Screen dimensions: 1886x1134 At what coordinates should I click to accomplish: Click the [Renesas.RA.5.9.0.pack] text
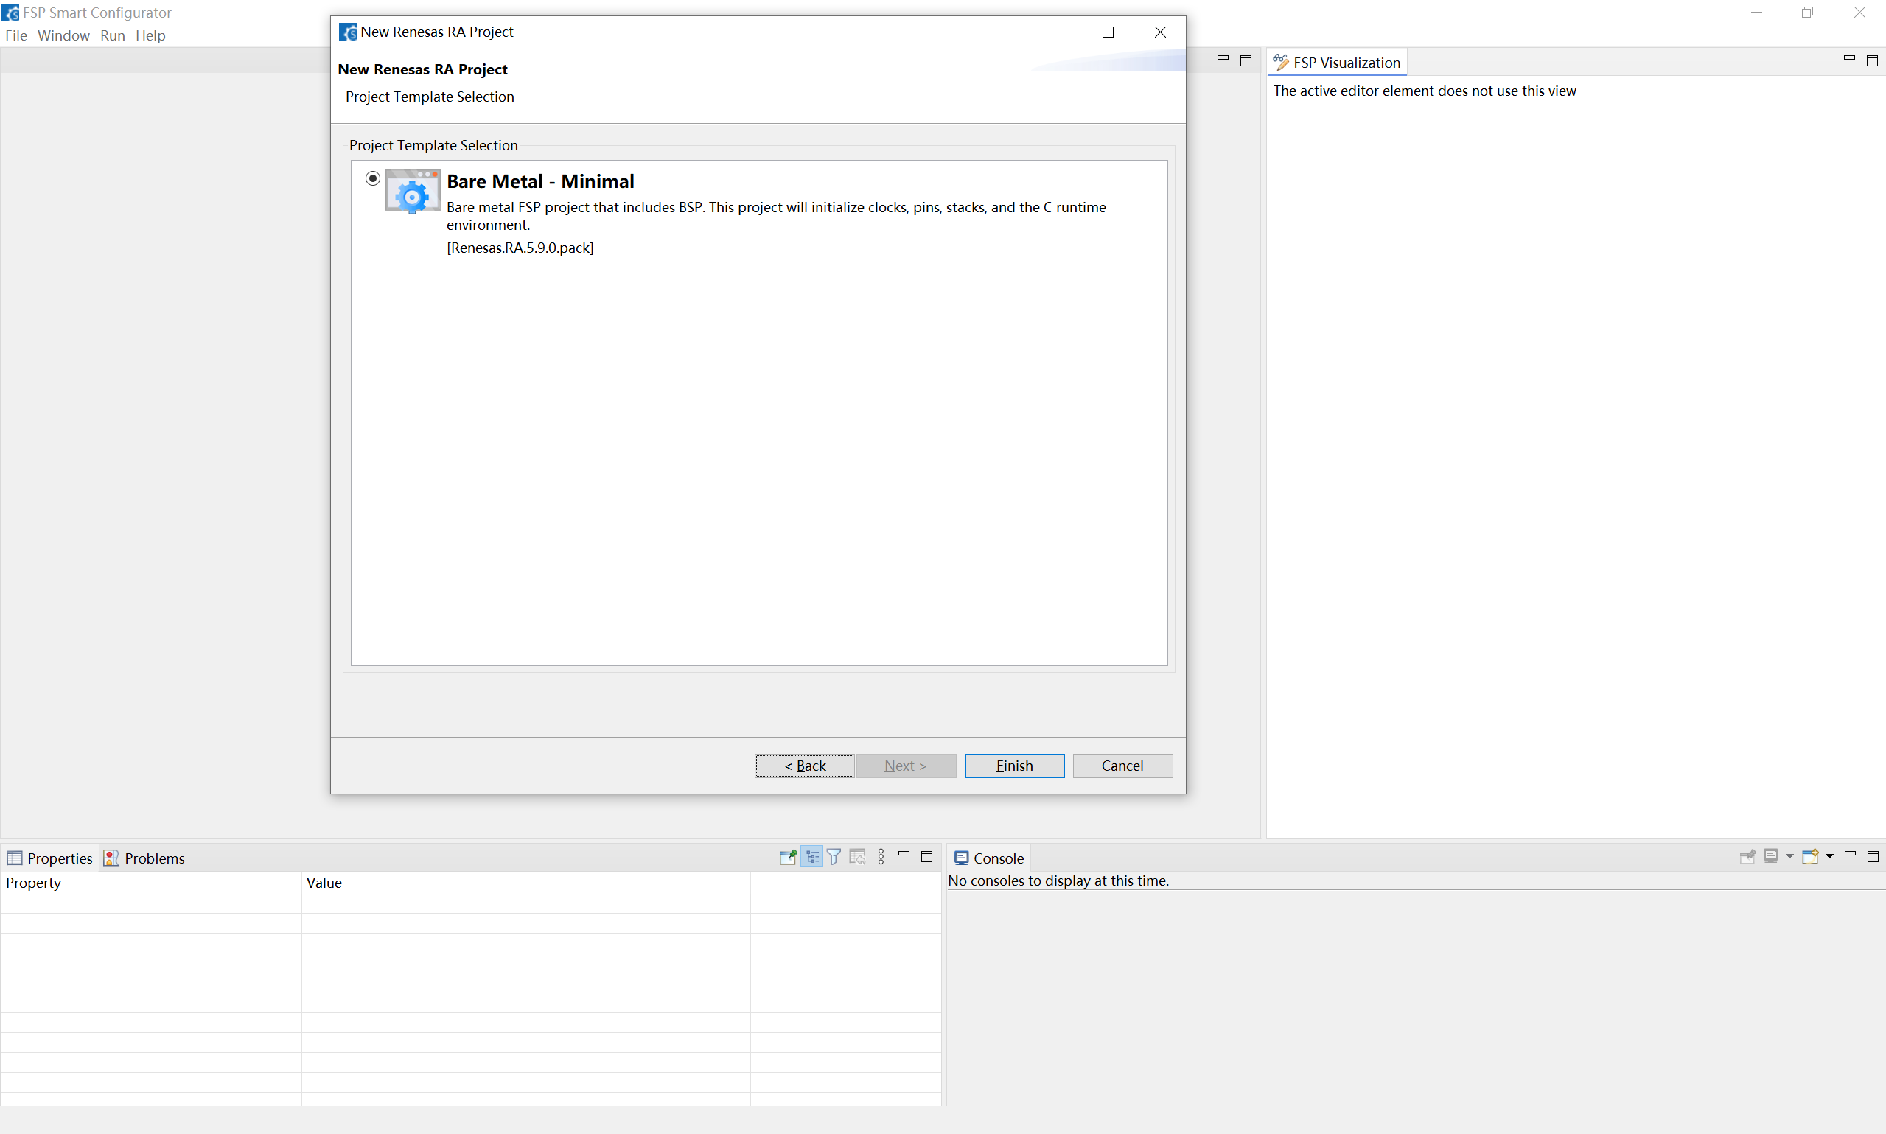coord(520,248)
